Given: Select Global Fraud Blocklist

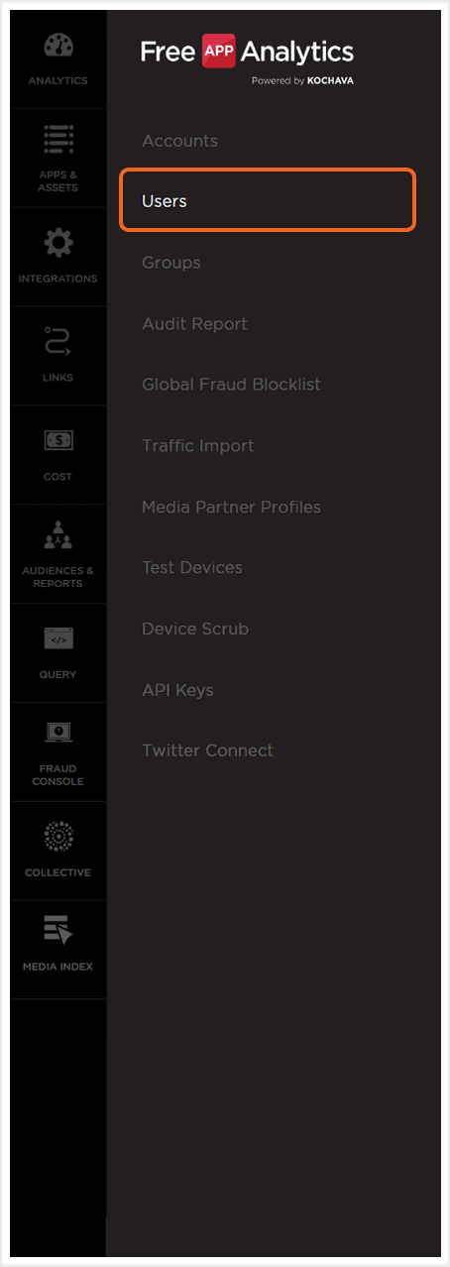Looking at the screenshot, I should [231, 385].
